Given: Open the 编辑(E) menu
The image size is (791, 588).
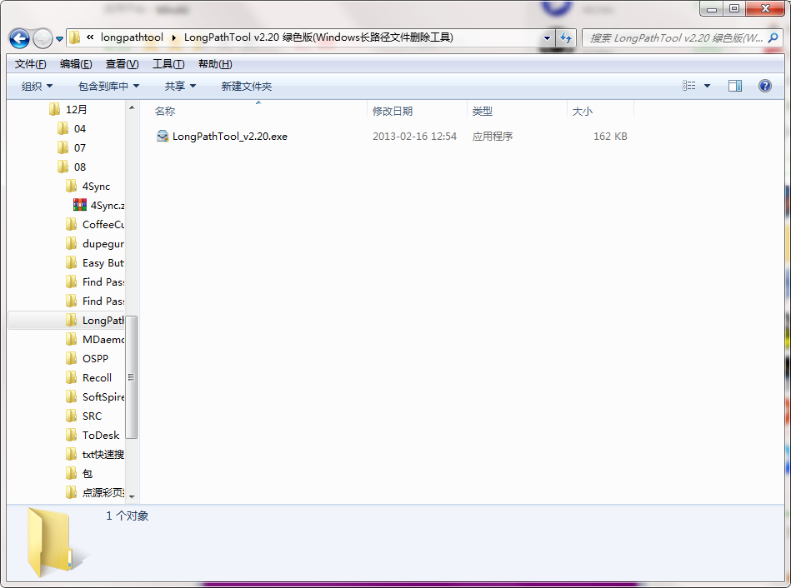Looking at the screenshot, I should 76,64.
